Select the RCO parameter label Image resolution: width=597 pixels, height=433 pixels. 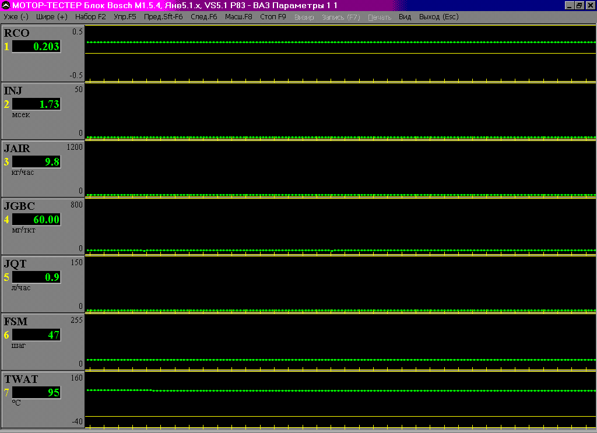tap(16, 33)
